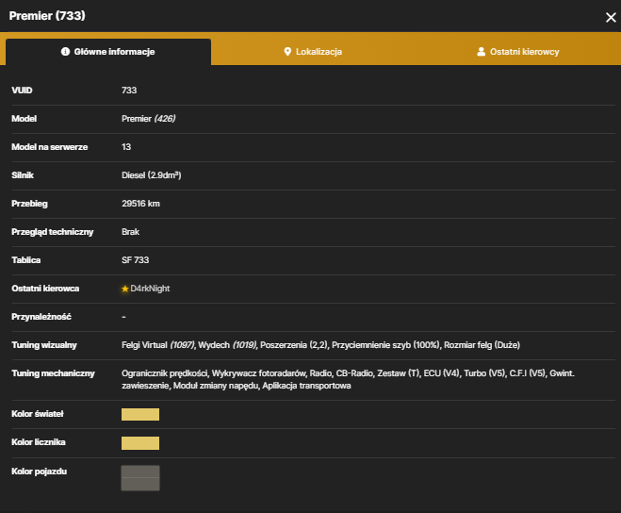621x513 pixels.
Task: Click the engine value Diesel (2.9dm³)
Action: (152, 175)
